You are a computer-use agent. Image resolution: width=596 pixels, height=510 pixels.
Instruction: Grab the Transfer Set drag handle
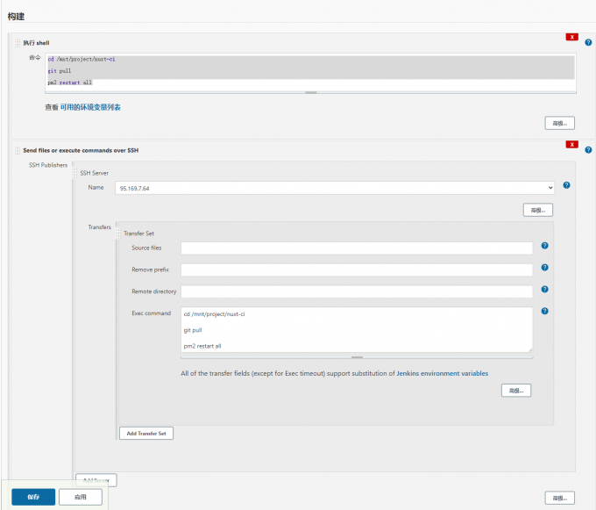click(117, 233)
